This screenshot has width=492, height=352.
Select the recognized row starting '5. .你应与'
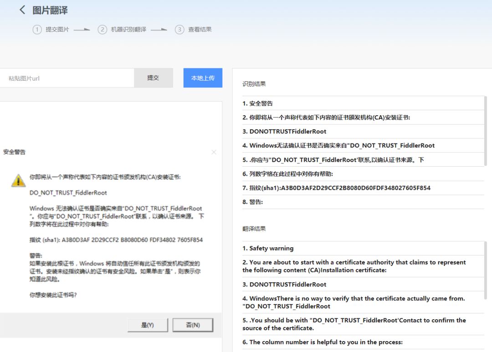[363, 160]
